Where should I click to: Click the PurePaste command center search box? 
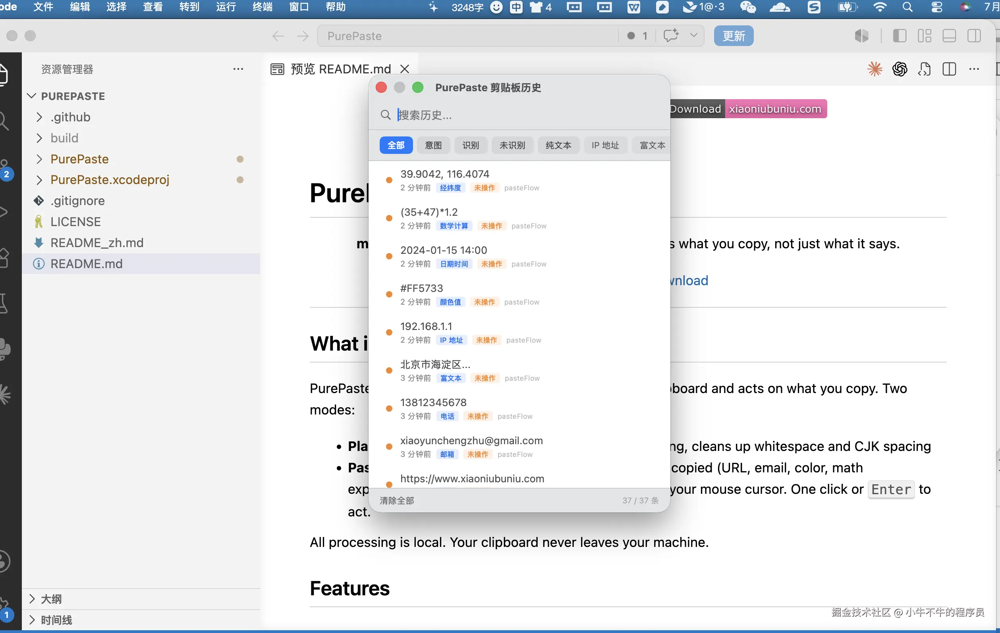click(x=467, y=36)
